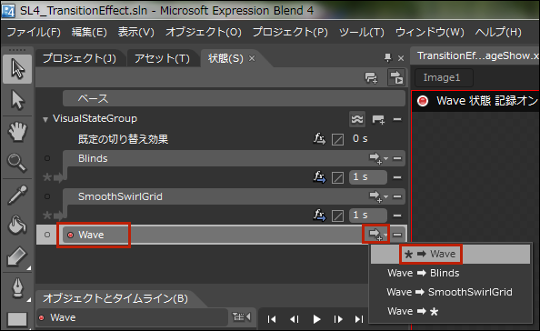Open the timeline snapping options button

[x=242, y=316]
